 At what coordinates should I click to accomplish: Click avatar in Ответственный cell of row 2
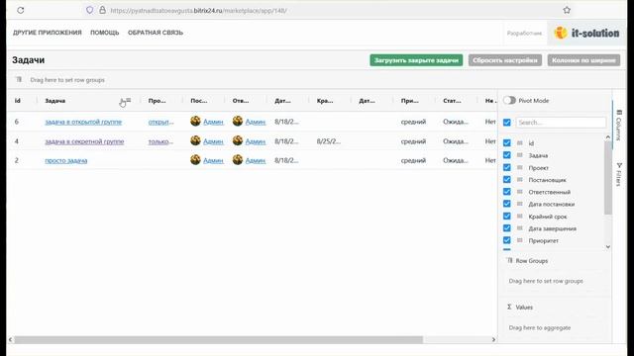(x=238, y=160)
